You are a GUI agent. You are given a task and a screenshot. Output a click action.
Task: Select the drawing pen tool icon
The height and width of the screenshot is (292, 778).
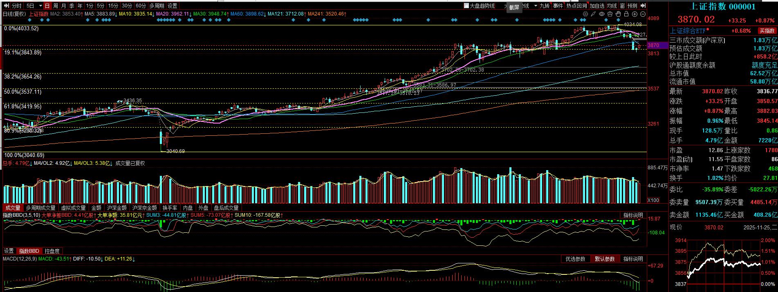click(593, 14)
